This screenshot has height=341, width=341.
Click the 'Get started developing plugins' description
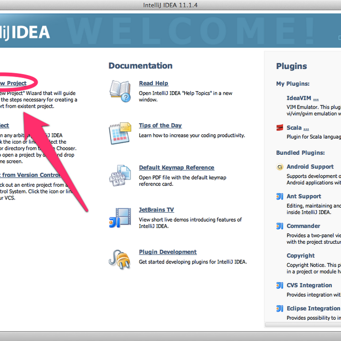(193, 262)
